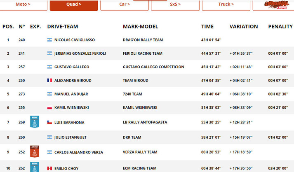Click driver name Manuel Andujar
This screenshot has width=294, height=172.
[71, 94]
